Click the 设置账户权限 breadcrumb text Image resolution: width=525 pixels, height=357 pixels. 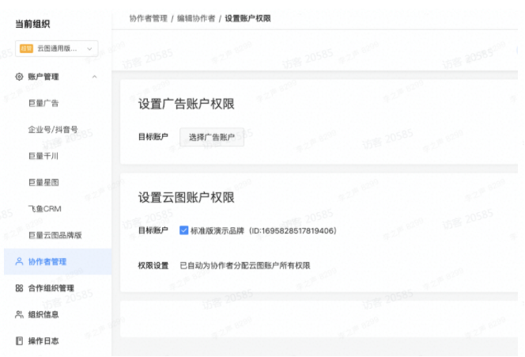247,18
